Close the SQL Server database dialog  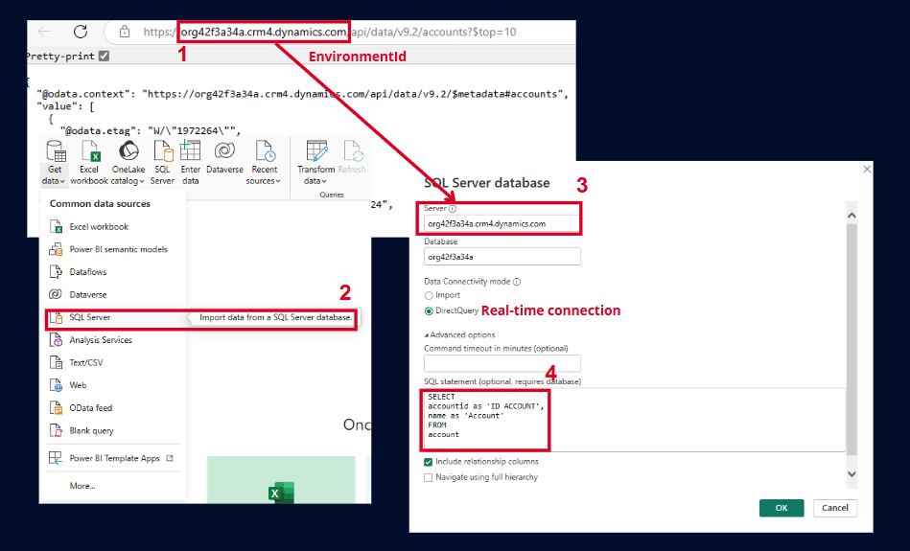pyautogui.click(x=867, y=169)
